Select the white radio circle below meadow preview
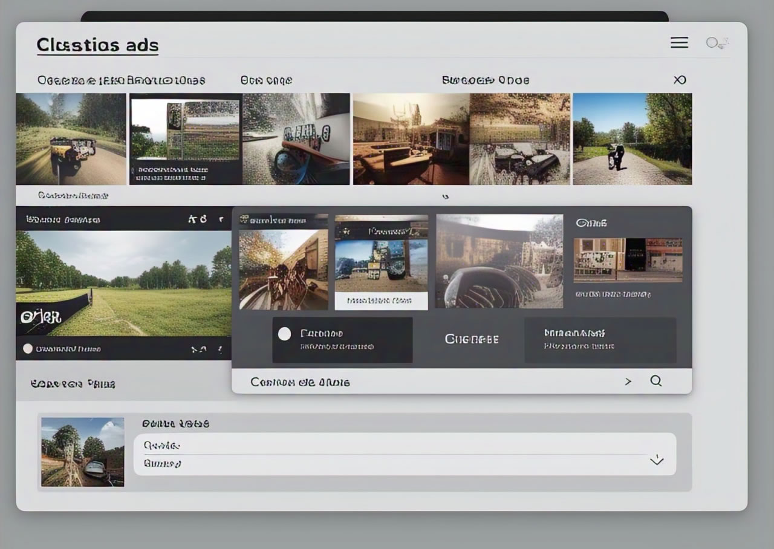This screenshot has width=774, height=549. point(27,348)
